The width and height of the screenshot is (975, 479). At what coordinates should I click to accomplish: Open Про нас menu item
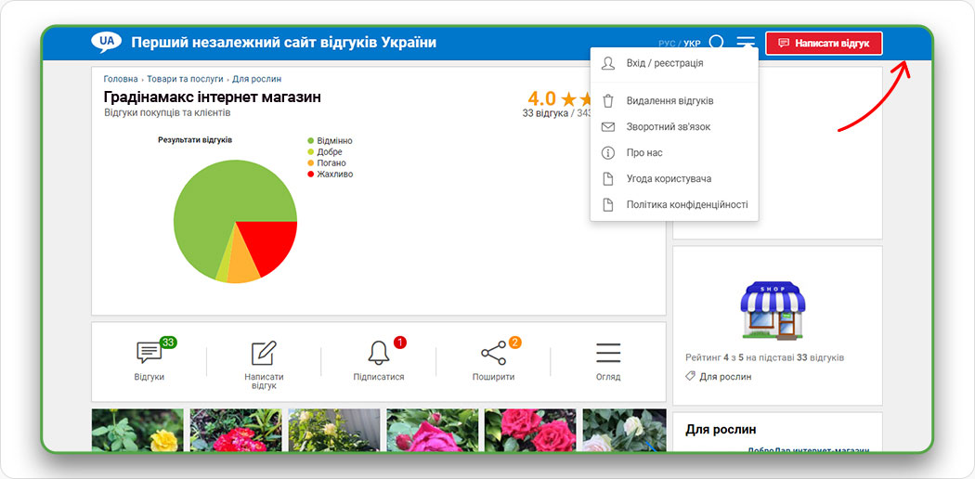[644, 152]
